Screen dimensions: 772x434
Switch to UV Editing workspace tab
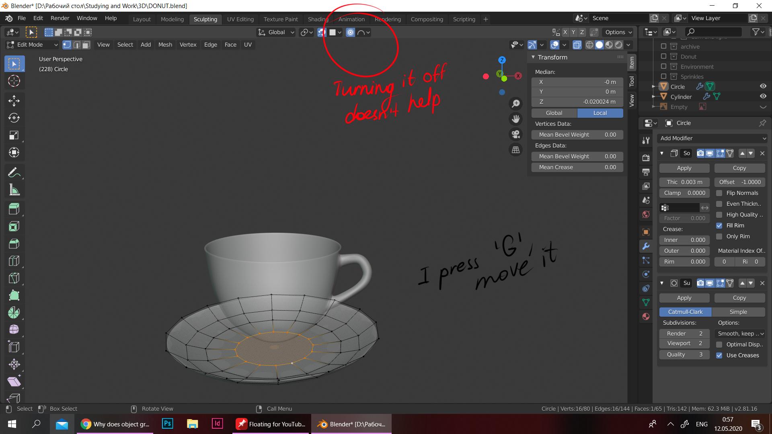[x=240, y=19]
